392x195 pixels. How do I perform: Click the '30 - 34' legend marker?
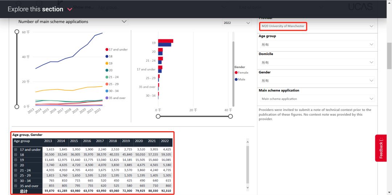click(x=107, y=91)
